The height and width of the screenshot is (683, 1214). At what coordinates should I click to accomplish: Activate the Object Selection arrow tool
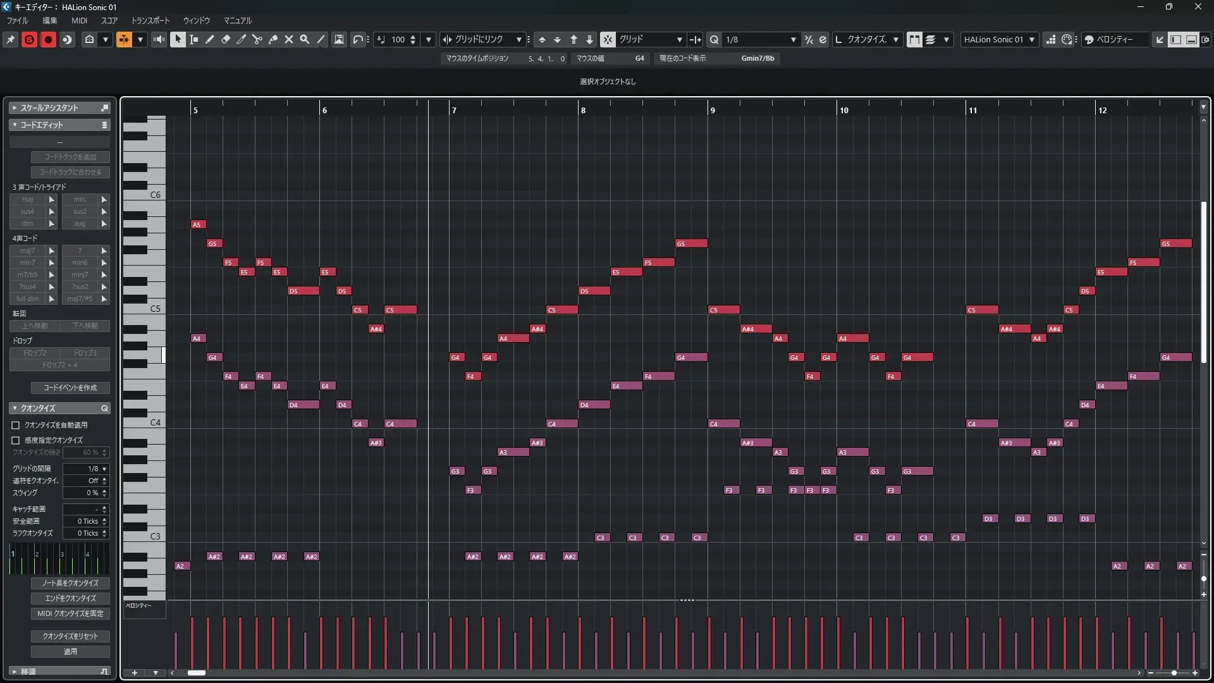tap(178, 40)
